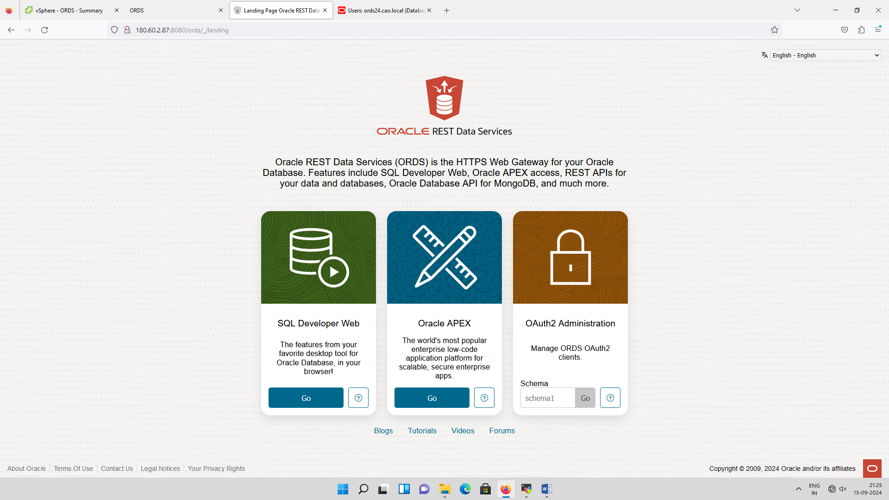Click the browser reload icon
Image resolution: width=889 pixels, height=500 pixels.
44,30
